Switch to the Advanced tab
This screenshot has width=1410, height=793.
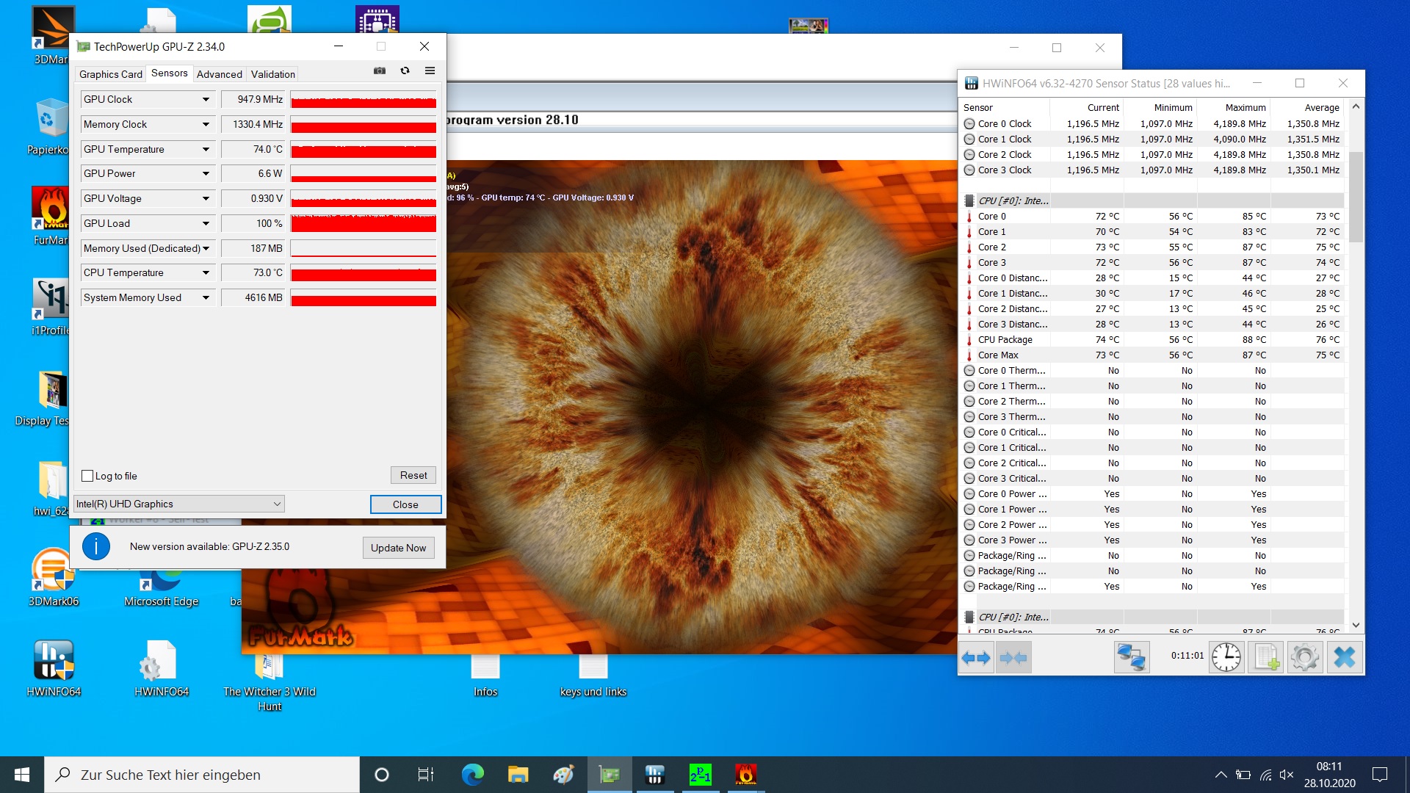pyautogui.click(x=219, y=74)
